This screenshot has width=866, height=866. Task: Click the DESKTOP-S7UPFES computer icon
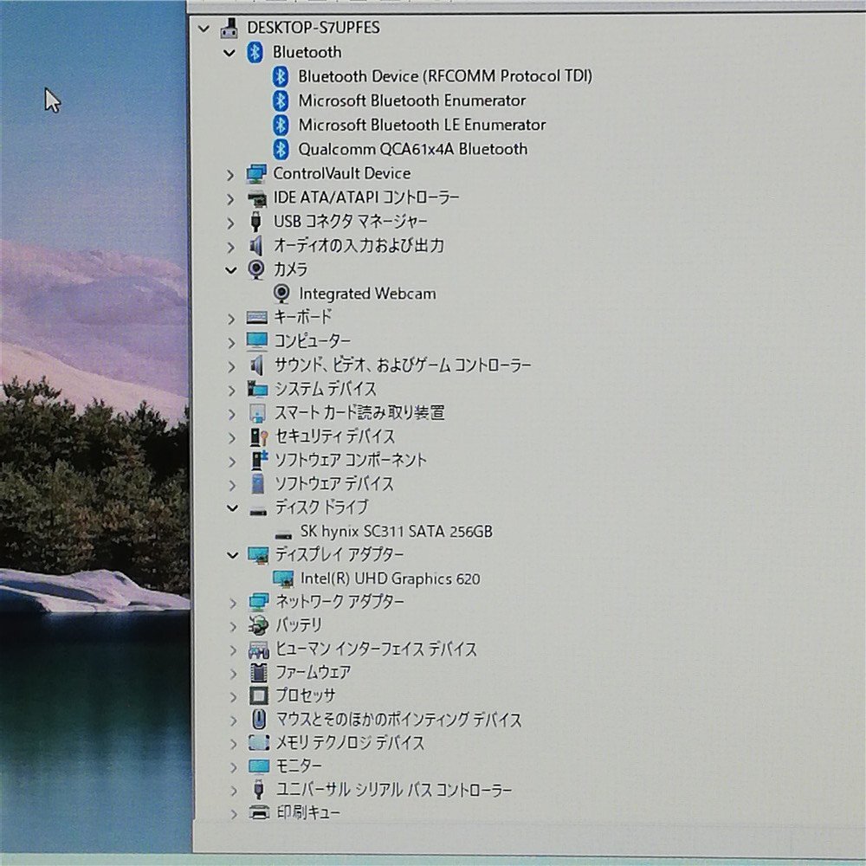[x=229, y=27]
